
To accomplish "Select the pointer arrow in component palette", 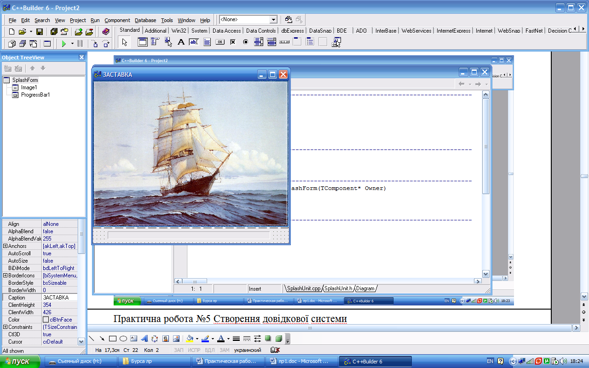I will 124,42.
